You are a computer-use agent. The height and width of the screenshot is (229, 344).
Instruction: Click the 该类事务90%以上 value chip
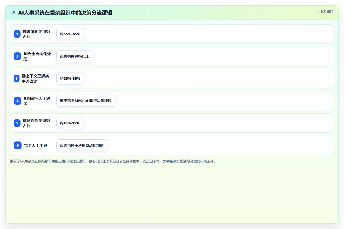(75, 56)
